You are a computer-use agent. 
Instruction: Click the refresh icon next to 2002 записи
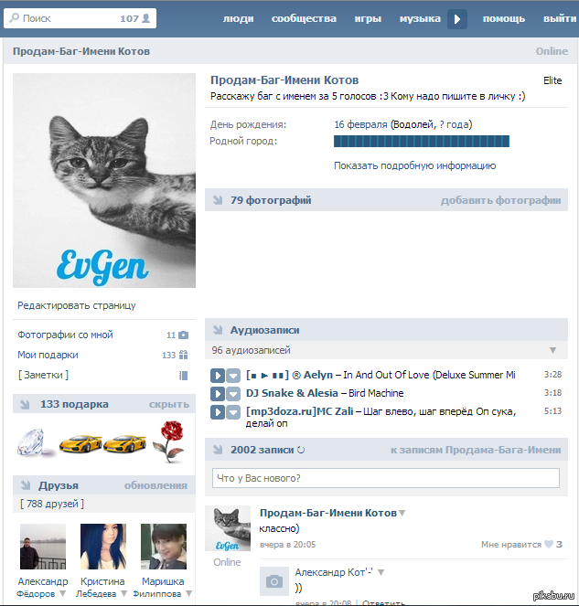(301, 450)
